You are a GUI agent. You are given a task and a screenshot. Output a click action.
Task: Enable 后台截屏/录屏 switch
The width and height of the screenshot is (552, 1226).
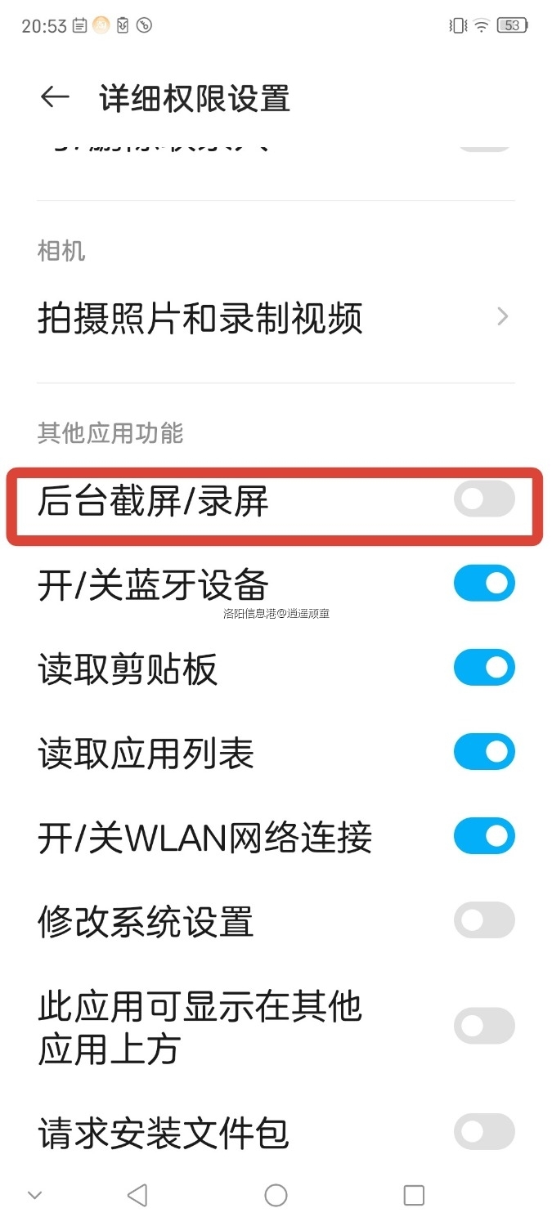(484, 499)
